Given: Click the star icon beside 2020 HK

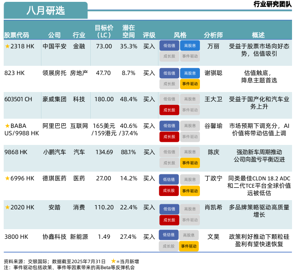Looking at the screenshot, I should (x=7, y=207).
